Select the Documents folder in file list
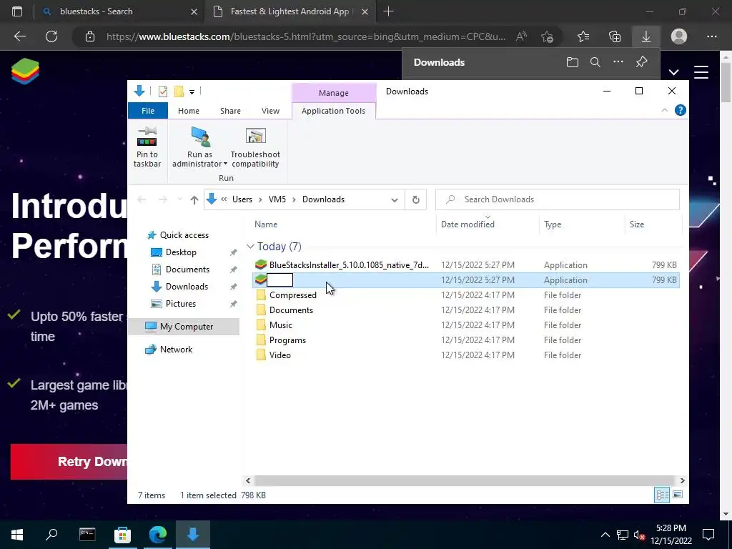The height and width of the screenshot is (549, 732). coord(291,310)
